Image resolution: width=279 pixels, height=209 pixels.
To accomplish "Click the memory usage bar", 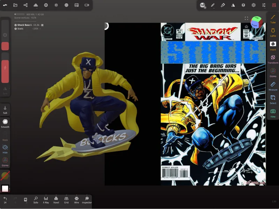I will (20, 14).
